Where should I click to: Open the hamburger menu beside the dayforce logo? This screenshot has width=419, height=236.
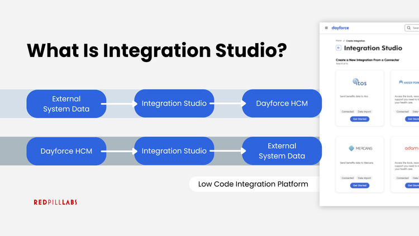326,28
